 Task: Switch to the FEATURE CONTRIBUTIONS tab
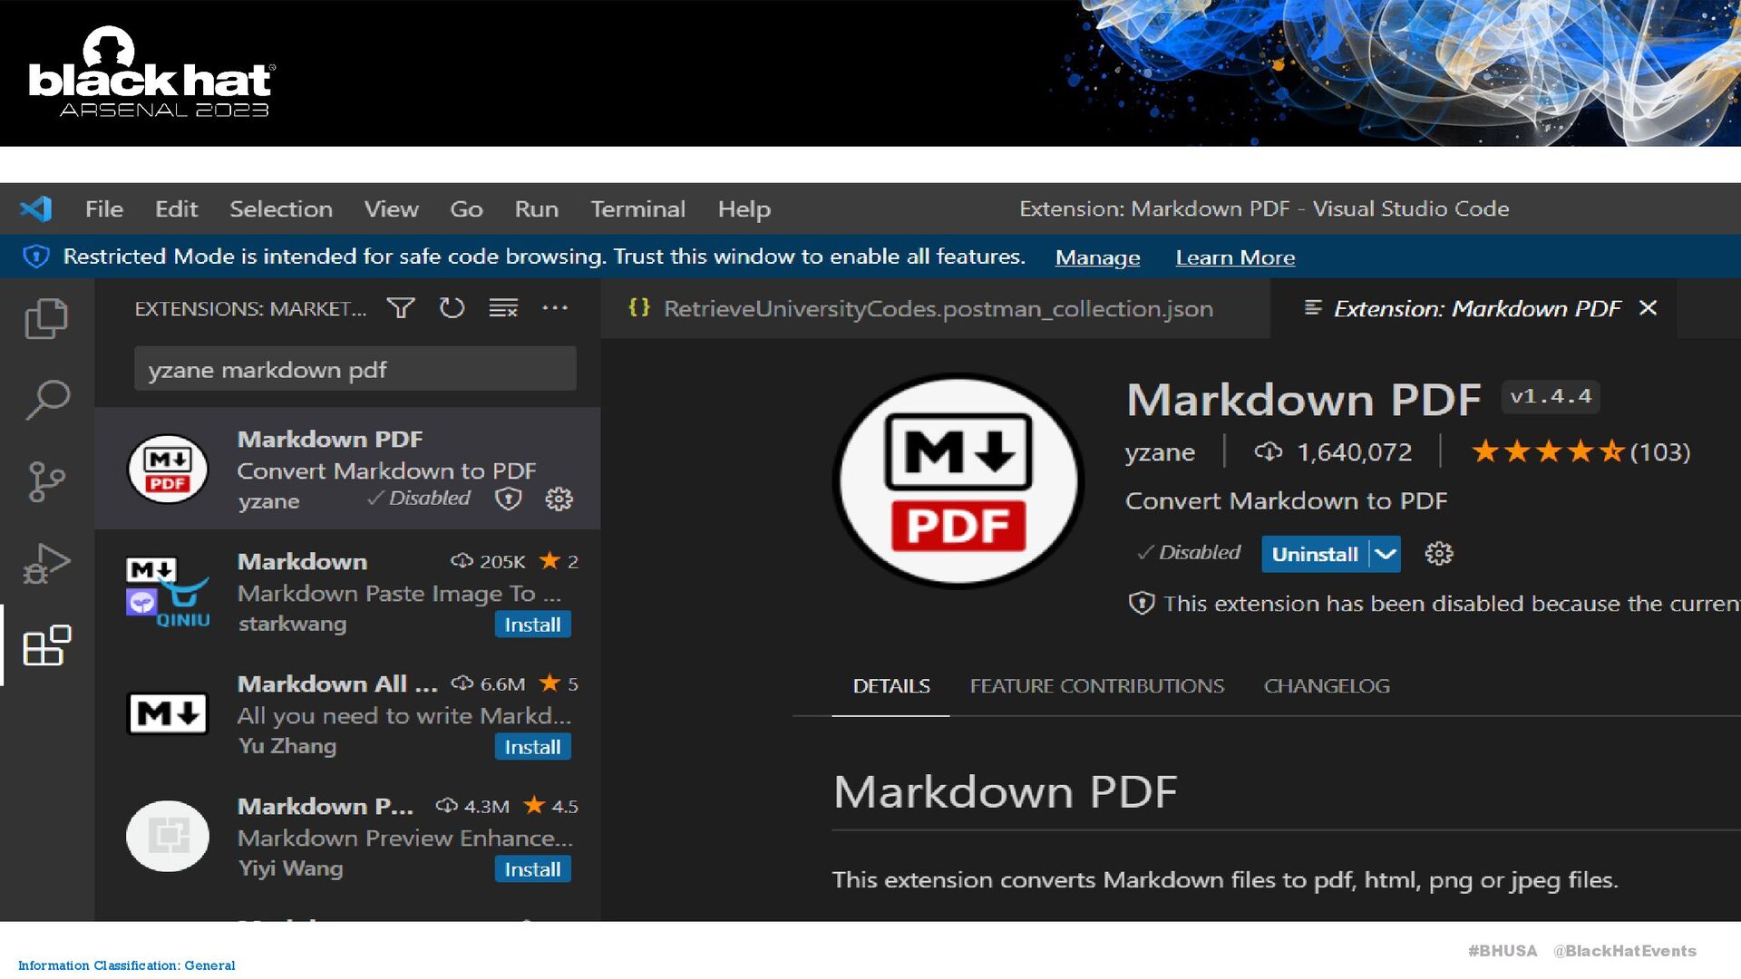(1097, 686)
